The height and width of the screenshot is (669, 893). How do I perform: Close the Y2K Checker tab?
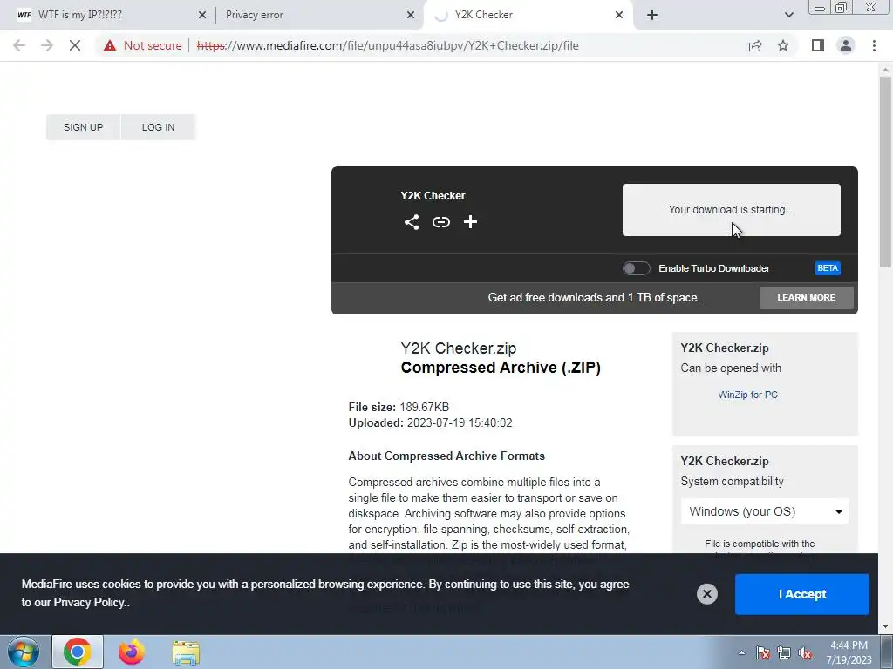pos(619,15)
